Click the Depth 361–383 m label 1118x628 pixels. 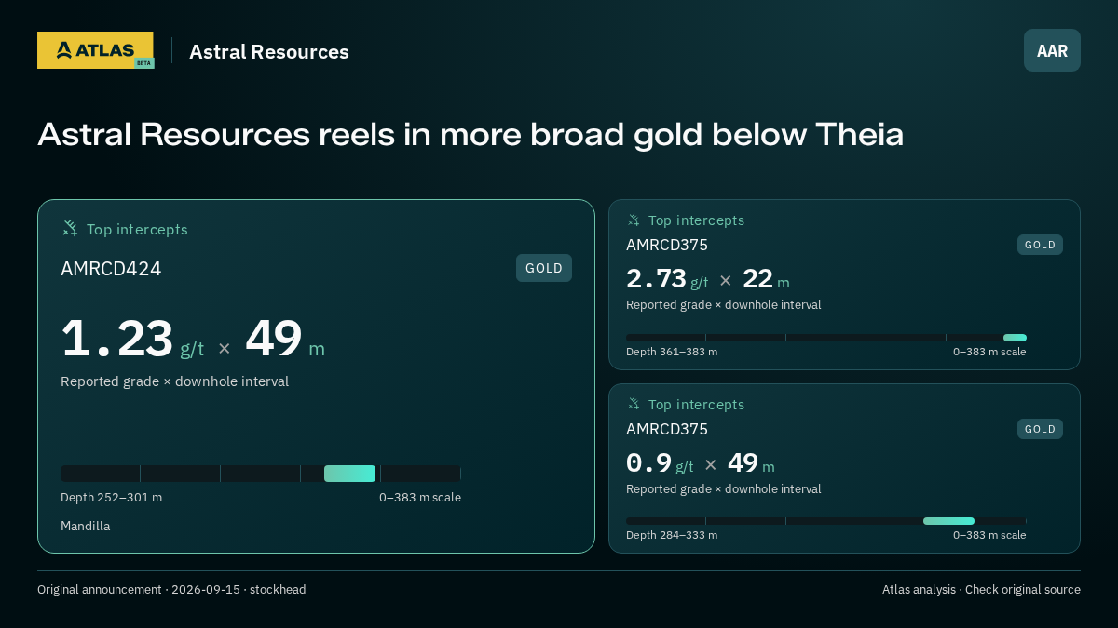point(672,352)
